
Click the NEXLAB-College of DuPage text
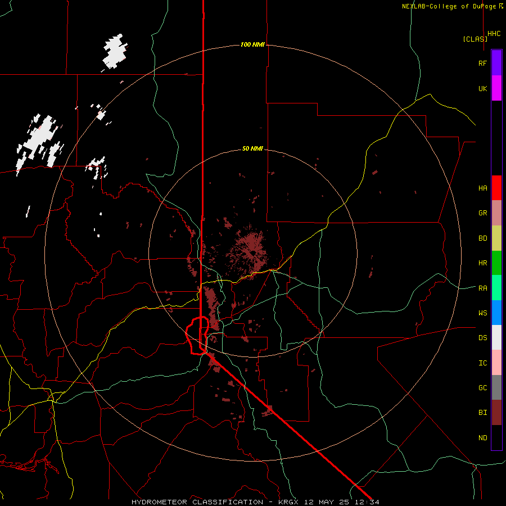click(x=450, y=6)
